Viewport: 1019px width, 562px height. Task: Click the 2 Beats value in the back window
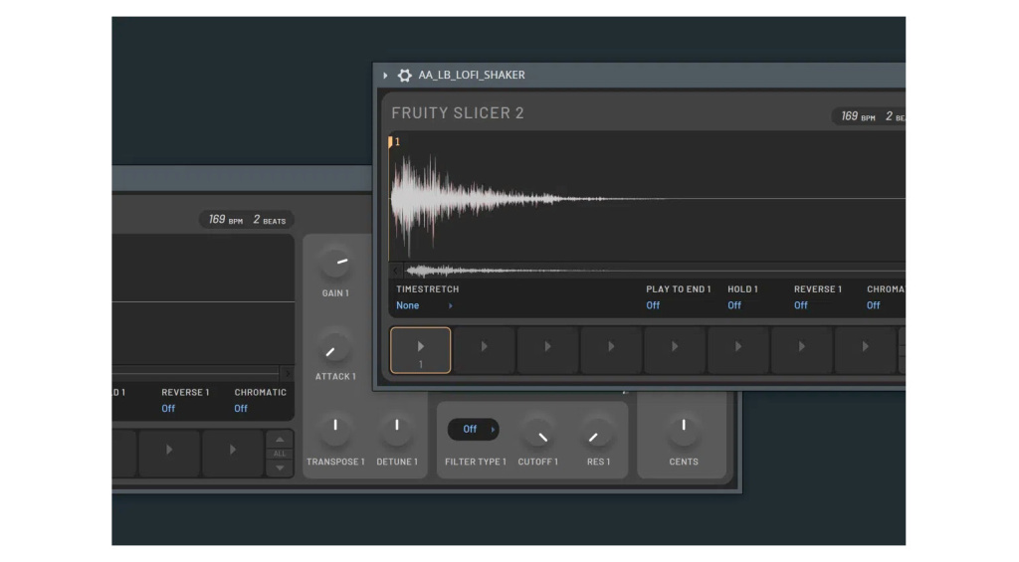269,220
